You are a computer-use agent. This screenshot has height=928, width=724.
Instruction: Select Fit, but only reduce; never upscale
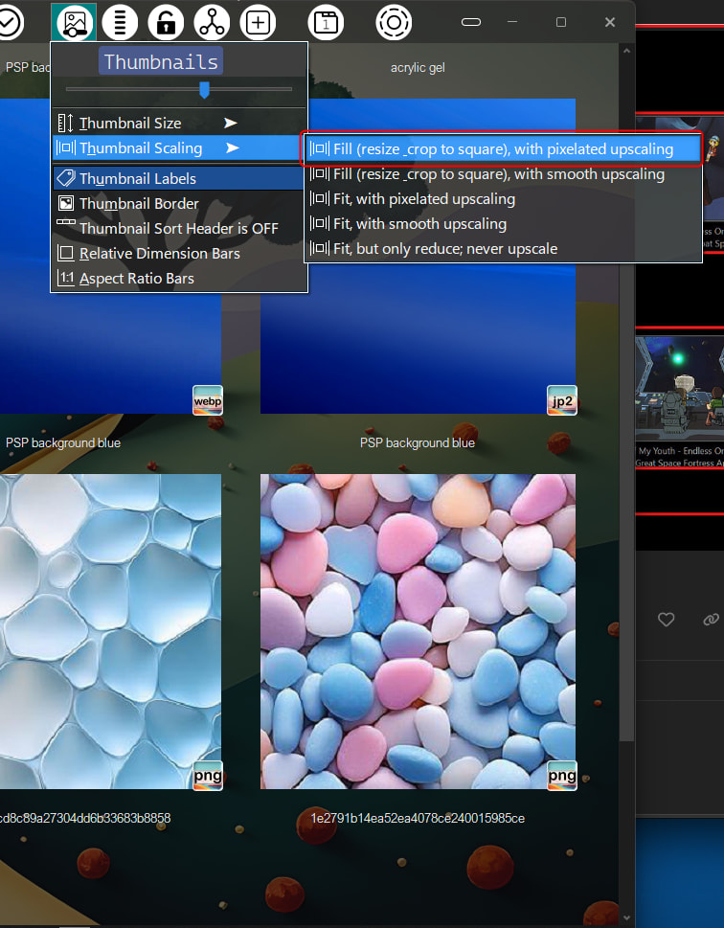[444, 249]
